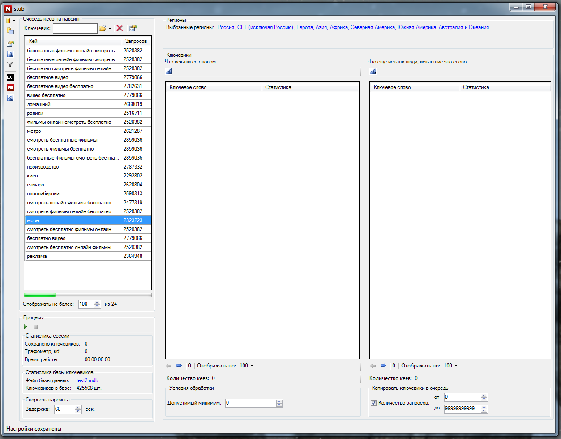The height and width of the screenshot is (439, 561).
Task: Click the funnel filter icon in left sidebar
Action: pyautogui.click(x=10, y=64)
